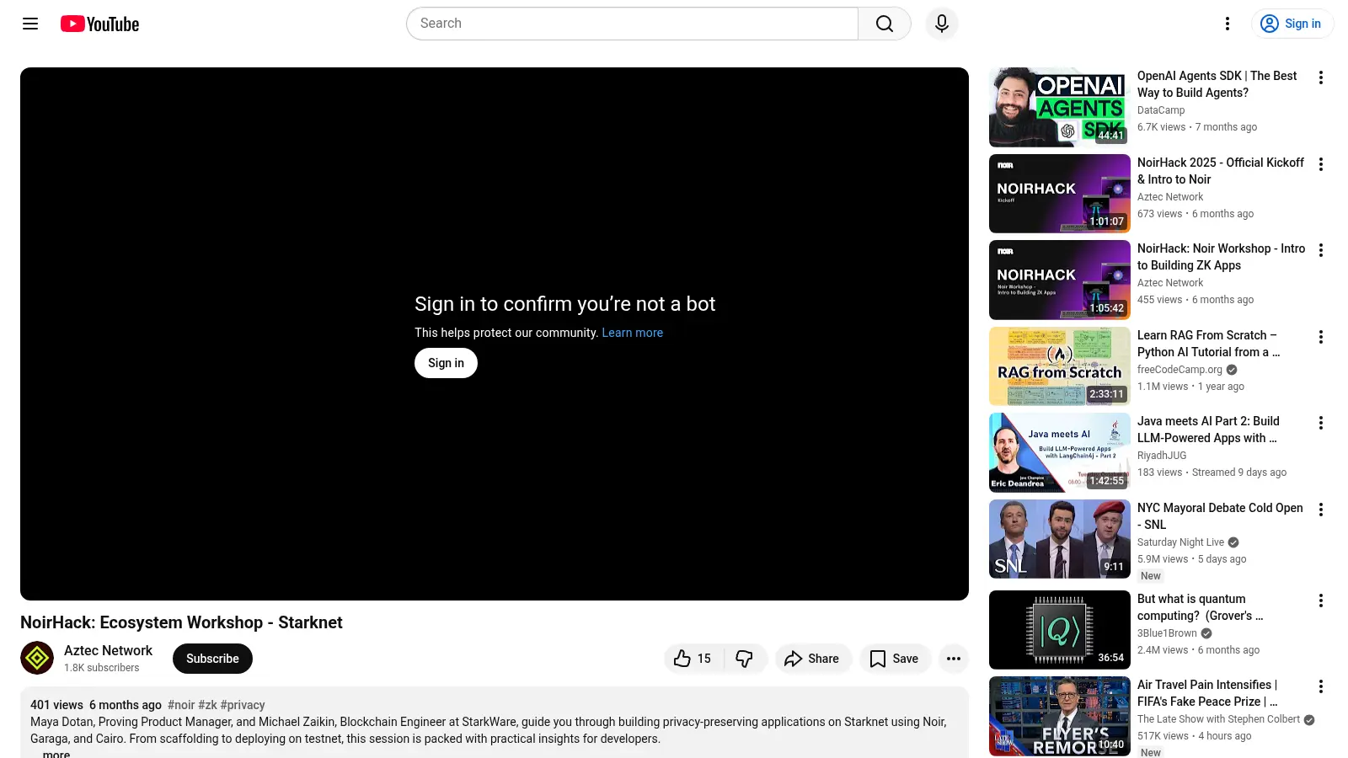Screen dimensions: 1348x758
Task: Click the search magnifier button
Action: point(885,24)
